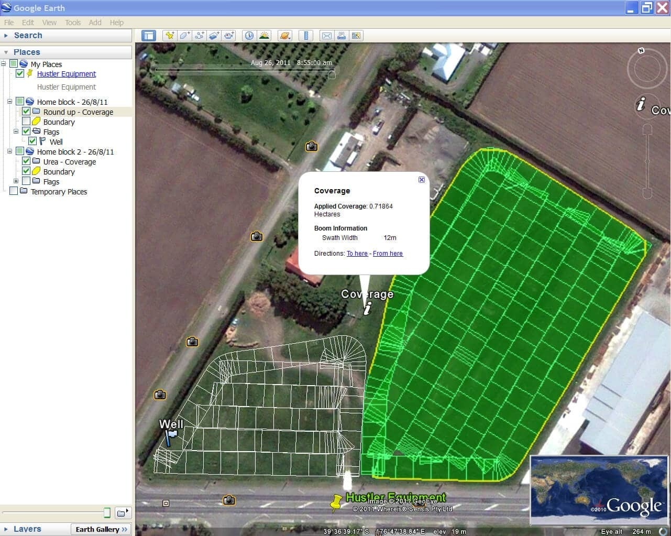The image size is (671, 536).
Task: Click the opacity slider handle under Places
Action: (107, 512)
